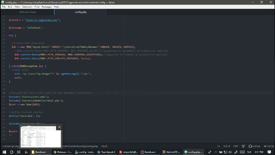Screen dimensions: 275x155
Task: Open battery status tray icon
Action: [x=220, y=152]
